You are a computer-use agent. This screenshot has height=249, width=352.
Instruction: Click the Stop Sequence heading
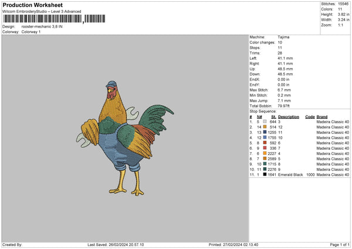tap(263, 111)
